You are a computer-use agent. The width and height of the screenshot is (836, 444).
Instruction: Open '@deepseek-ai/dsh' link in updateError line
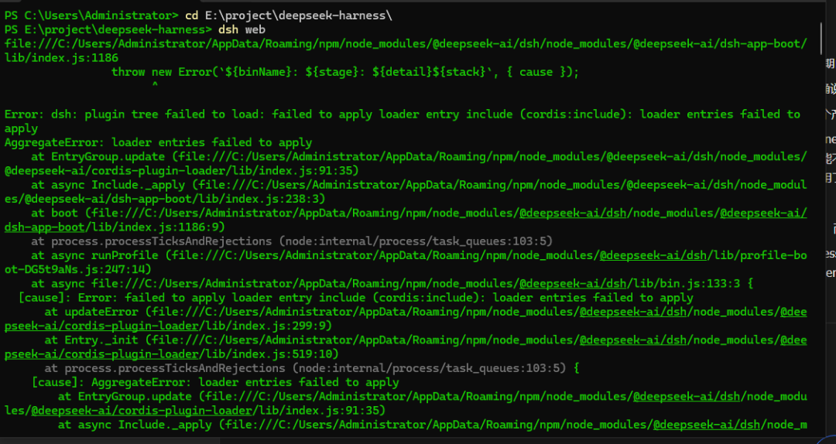(x=633, y=311)
